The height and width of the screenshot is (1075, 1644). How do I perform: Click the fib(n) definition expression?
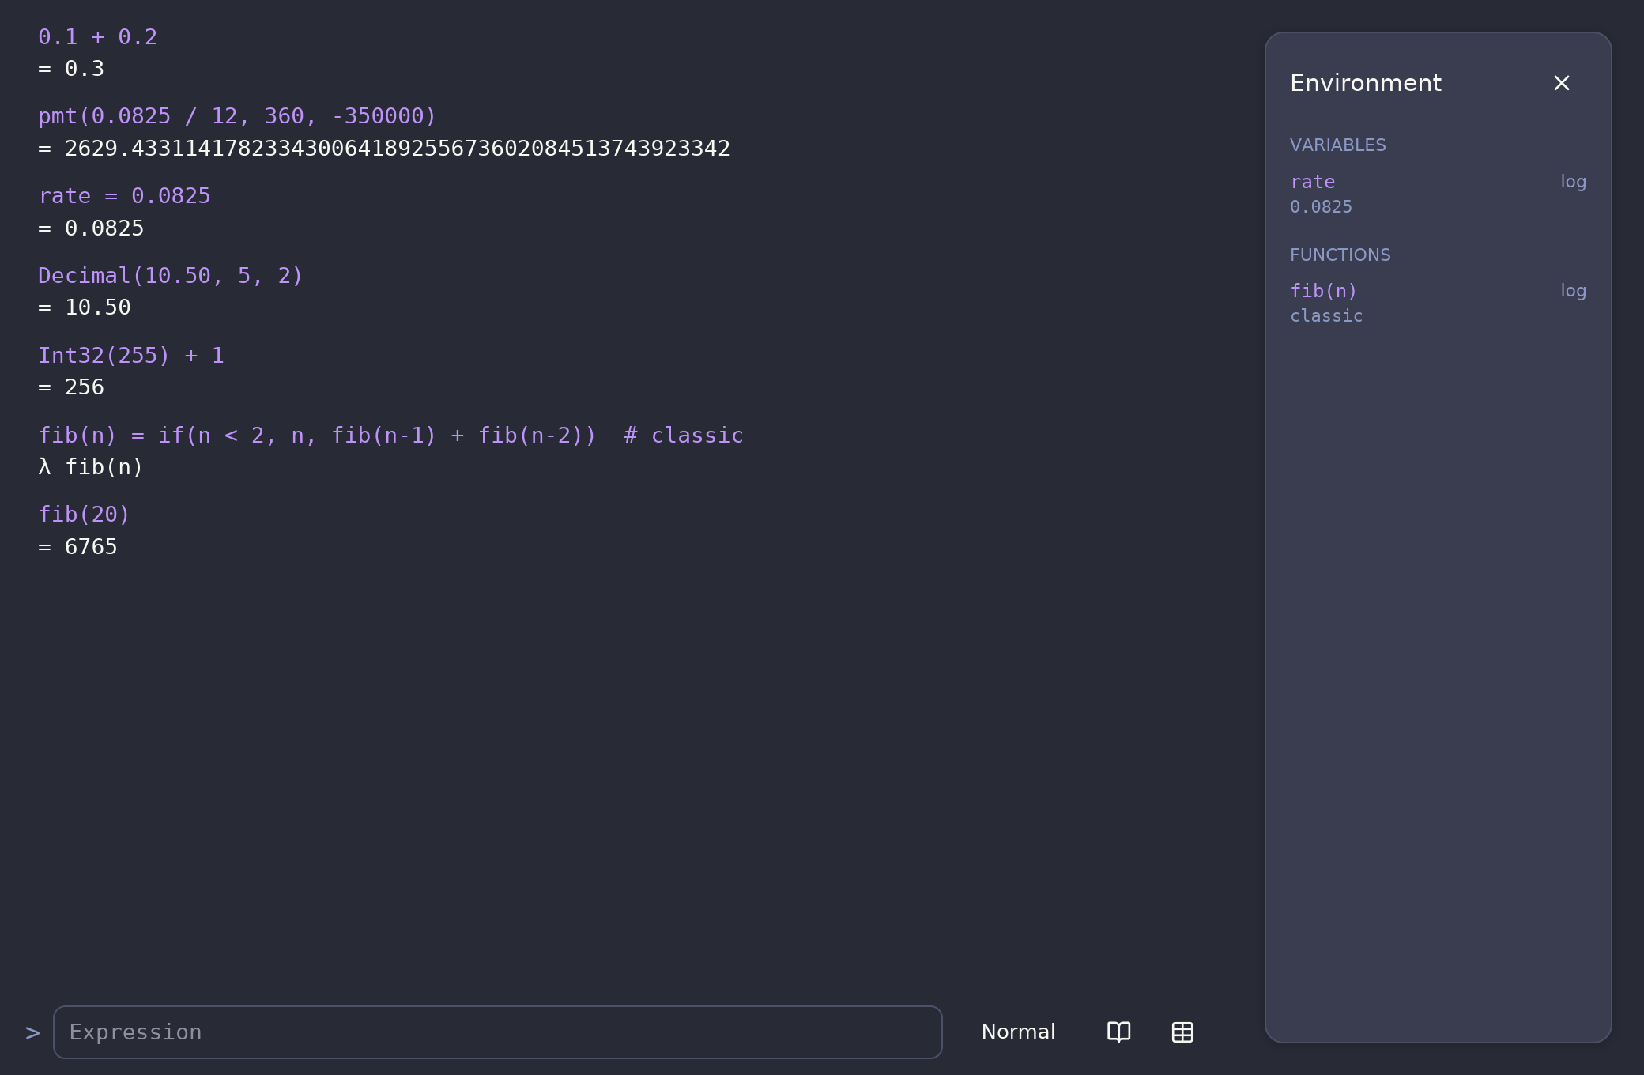[391, 436]
